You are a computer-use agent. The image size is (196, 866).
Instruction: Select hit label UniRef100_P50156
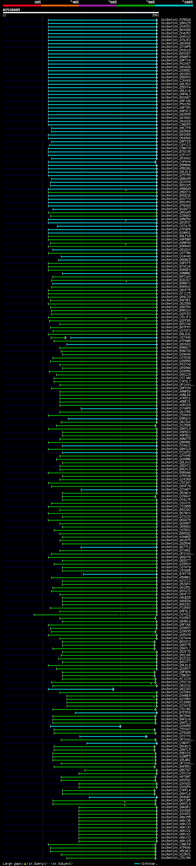(176, 104)
